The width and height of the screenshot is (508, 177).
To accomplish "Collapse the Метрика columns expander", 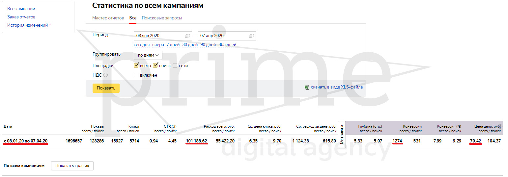I will click(x=342, y=134).
